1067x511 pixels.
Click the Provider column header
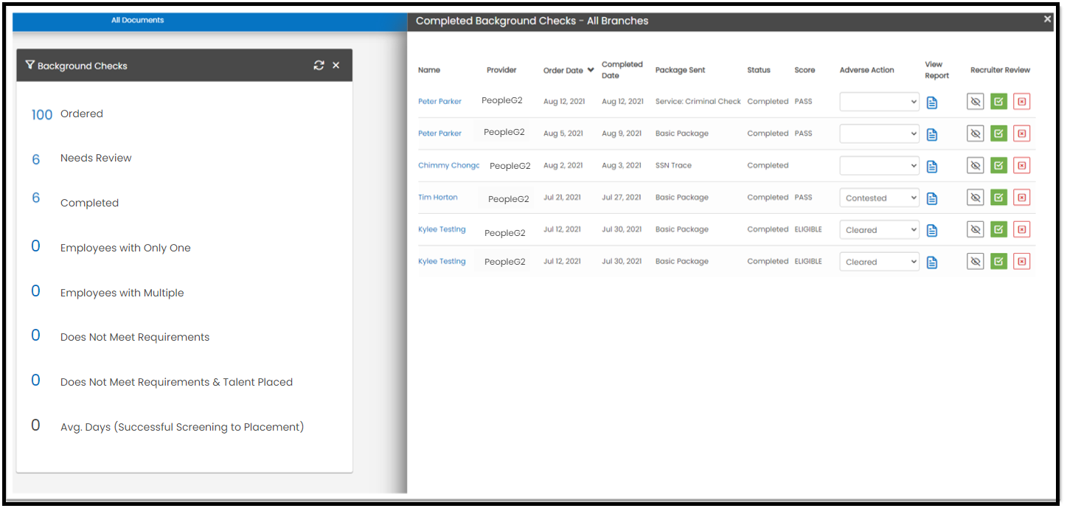[501, 70]
